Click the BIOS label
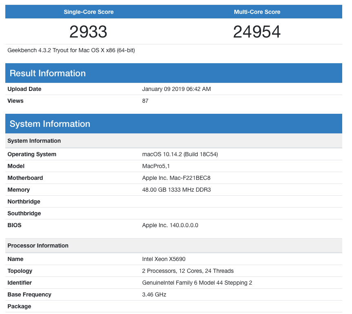The width and height of the screenshot is (352, 314). coord(14,225)
